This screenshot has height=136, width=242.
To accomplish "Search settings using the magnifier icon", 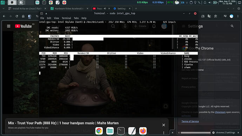I will [232, 26].
